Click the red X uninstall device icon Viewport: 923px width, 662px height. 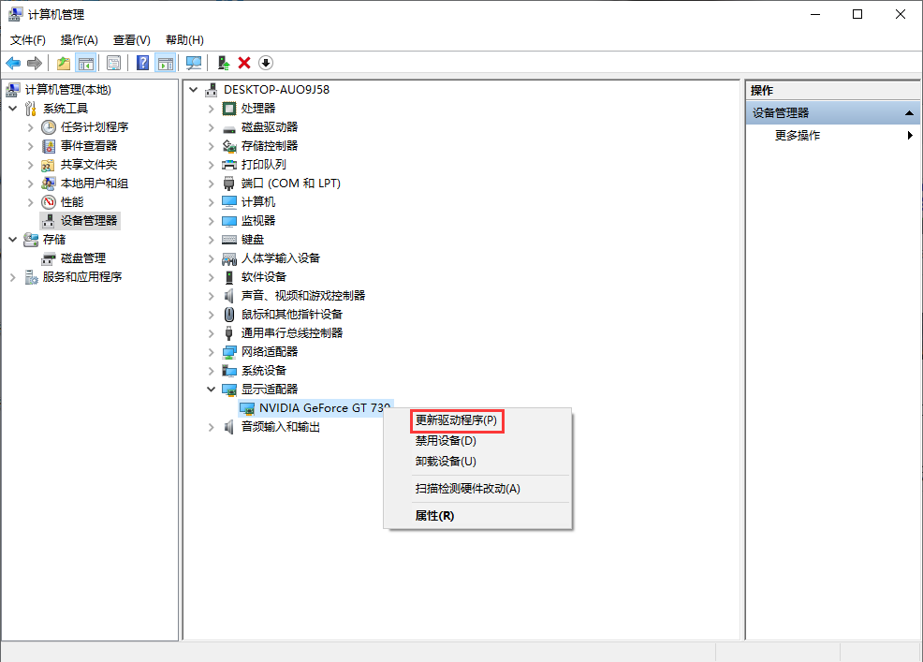tap(244, 63)
